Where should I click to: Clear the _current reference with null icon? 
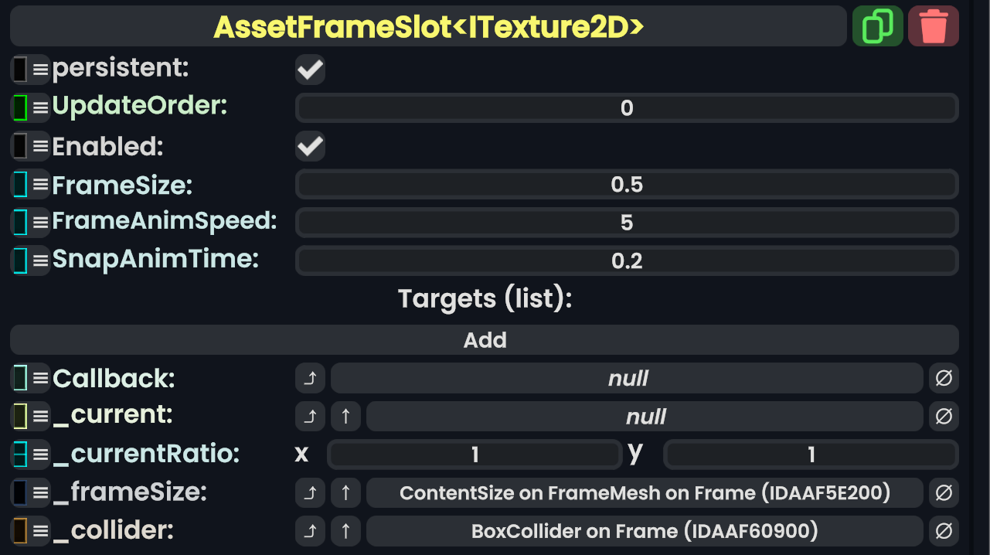(x=944, y=417)
